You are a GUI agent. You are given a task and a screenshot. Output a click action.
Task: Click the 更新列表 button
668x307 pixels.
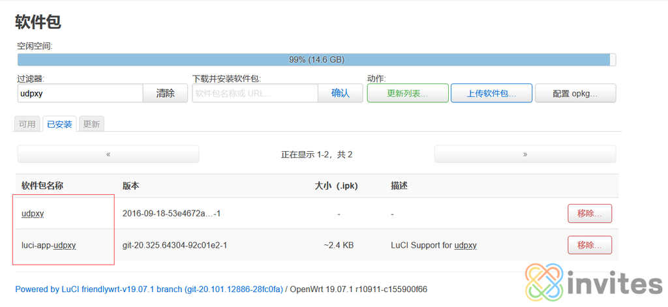click(408, 93)
